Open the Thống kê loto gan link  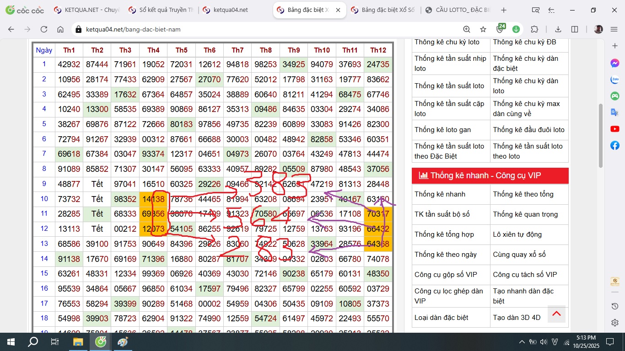442,130
